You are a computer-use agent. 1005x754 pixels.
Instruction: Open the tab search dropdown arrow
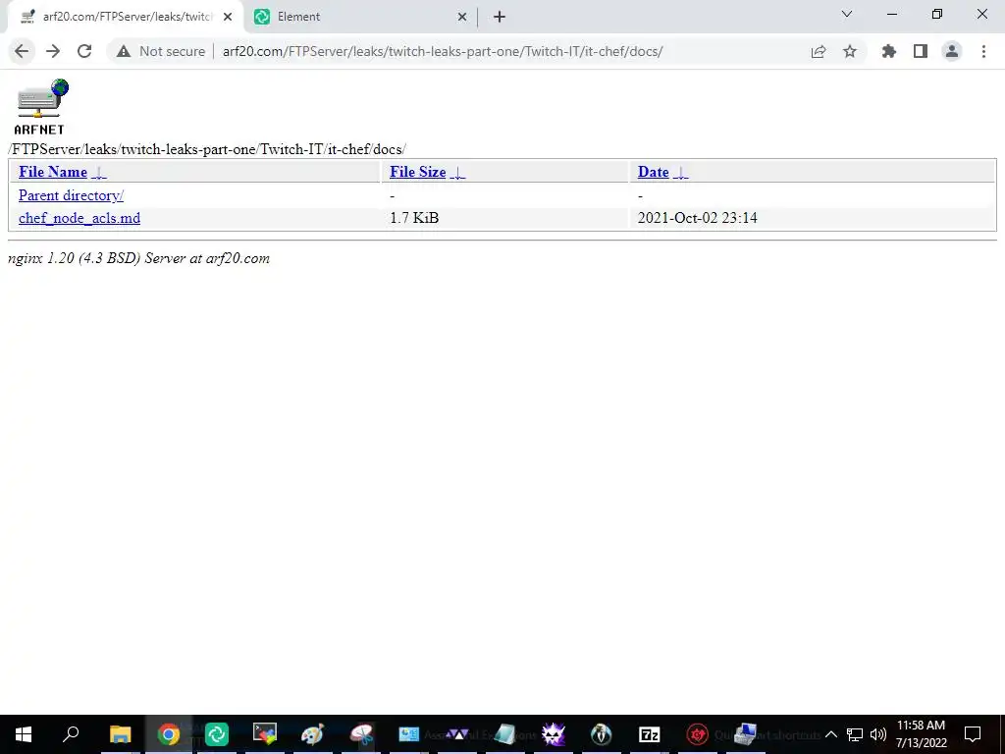pyautogui.click(x=847, y=14)
